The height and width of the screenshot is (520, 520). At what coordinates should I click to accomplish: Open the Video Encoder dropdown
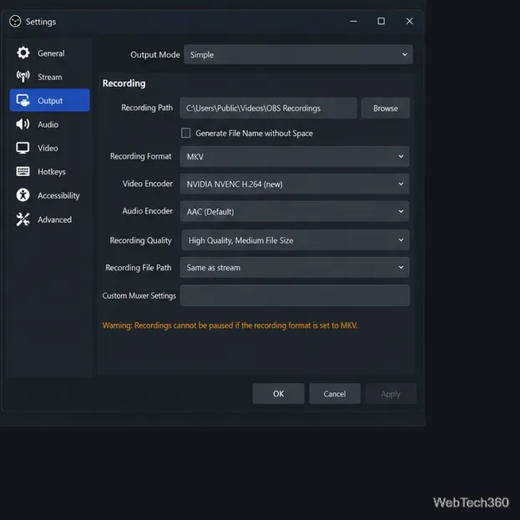pyautogui.click(x=295, y=184)
